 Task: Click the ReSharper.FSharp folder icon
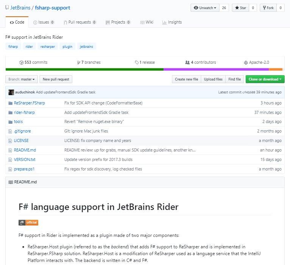pyautogui.click(x=11, y=103)
